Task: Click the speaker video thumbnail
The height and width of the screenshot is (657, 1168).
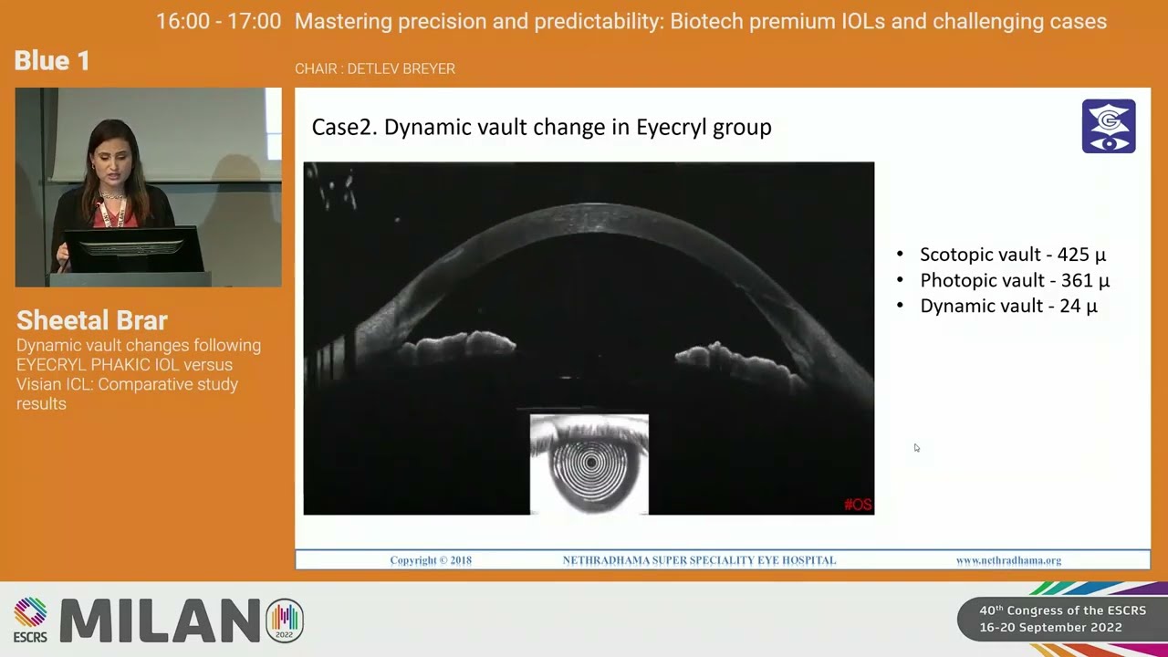Action: coord(148,187)
